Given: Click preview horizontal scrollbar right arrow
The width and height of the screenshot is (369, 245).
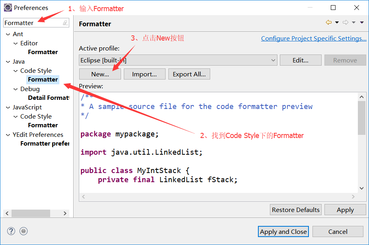Looking at the screenshot, I should pyautogui.click(x=353, y=196).
